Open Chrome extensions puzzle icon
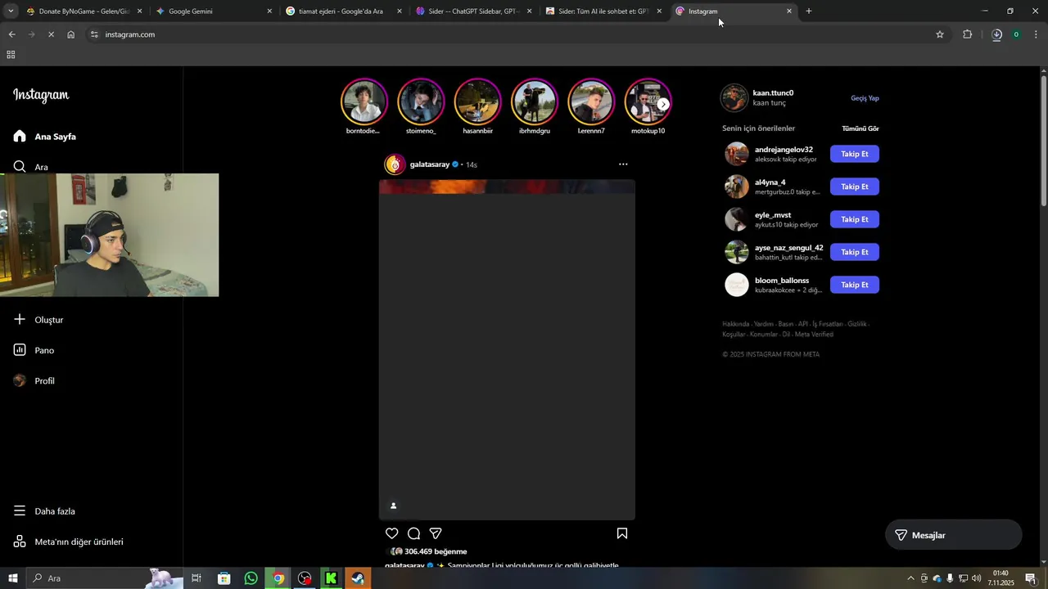 click(967, 34)
